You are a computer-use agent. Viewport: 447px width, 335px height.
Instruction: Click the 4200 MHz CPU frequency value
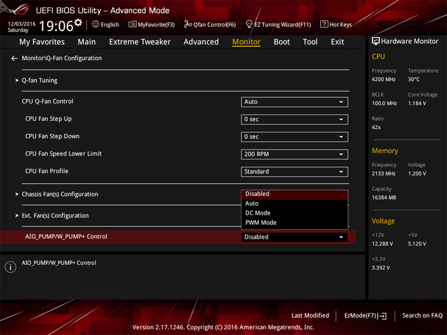(384, 79)
